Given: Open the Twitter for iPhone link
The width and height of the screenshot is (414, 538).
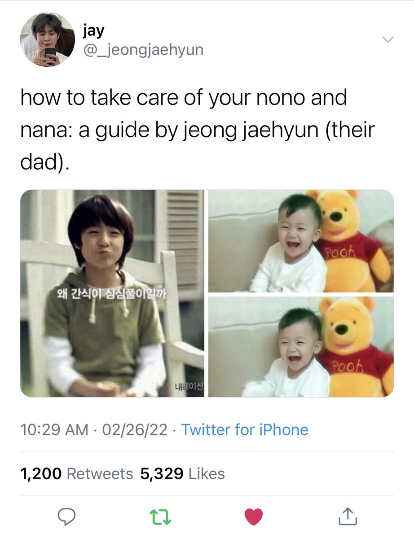Looking at the screenshot, I should (245, 430).
